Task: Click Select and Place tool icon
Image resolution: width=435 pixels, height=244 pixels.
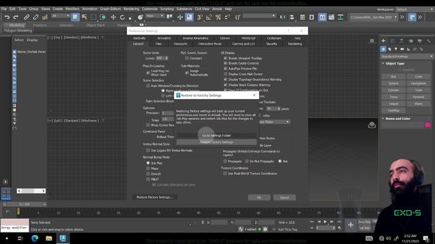Action: point(141,17)
